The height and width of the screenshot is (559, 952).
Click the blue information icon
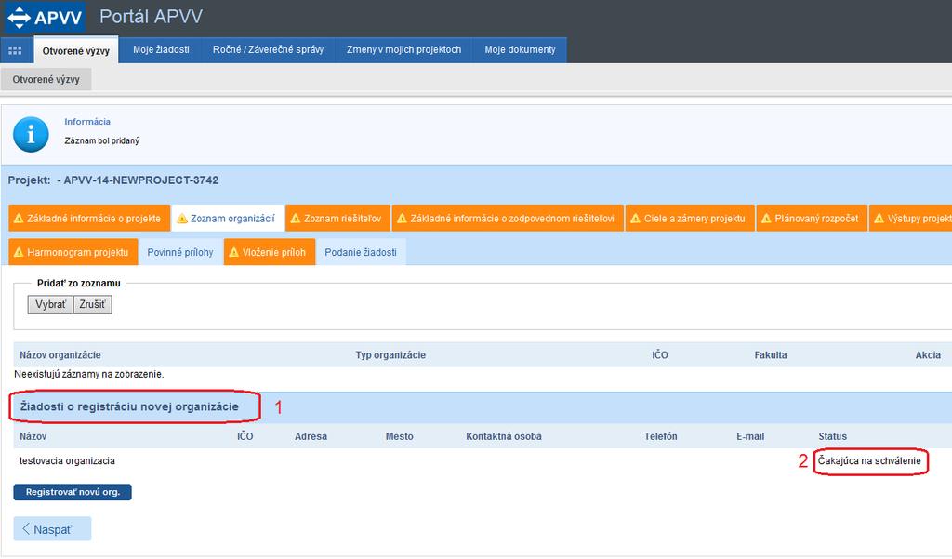pos(31,134)
